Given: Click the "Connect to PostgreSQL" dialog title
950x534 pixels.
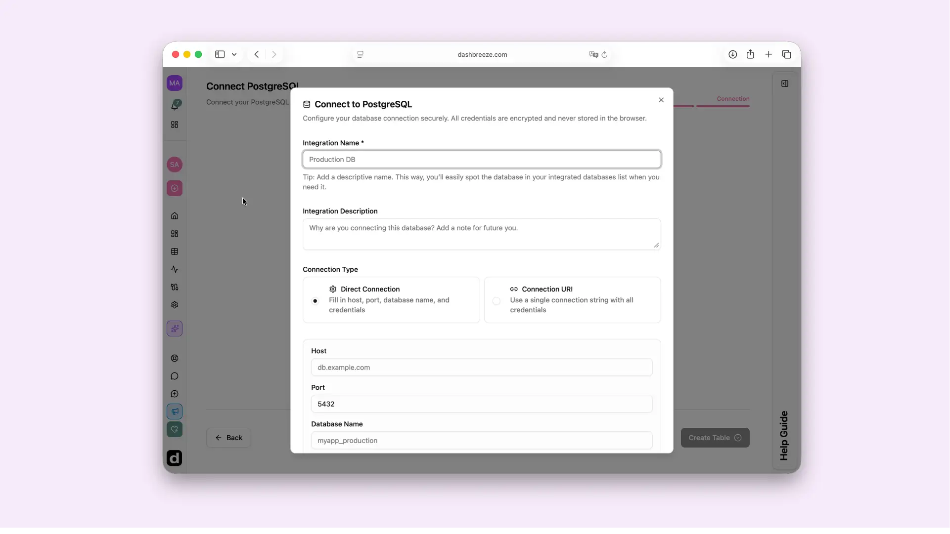Looking at the screenshot, I should [x=363, y=104].
